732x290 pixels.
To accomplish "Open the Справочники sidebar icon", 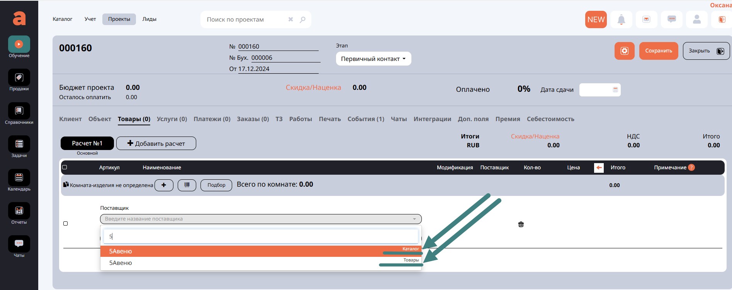I will (x=19, y=111).
